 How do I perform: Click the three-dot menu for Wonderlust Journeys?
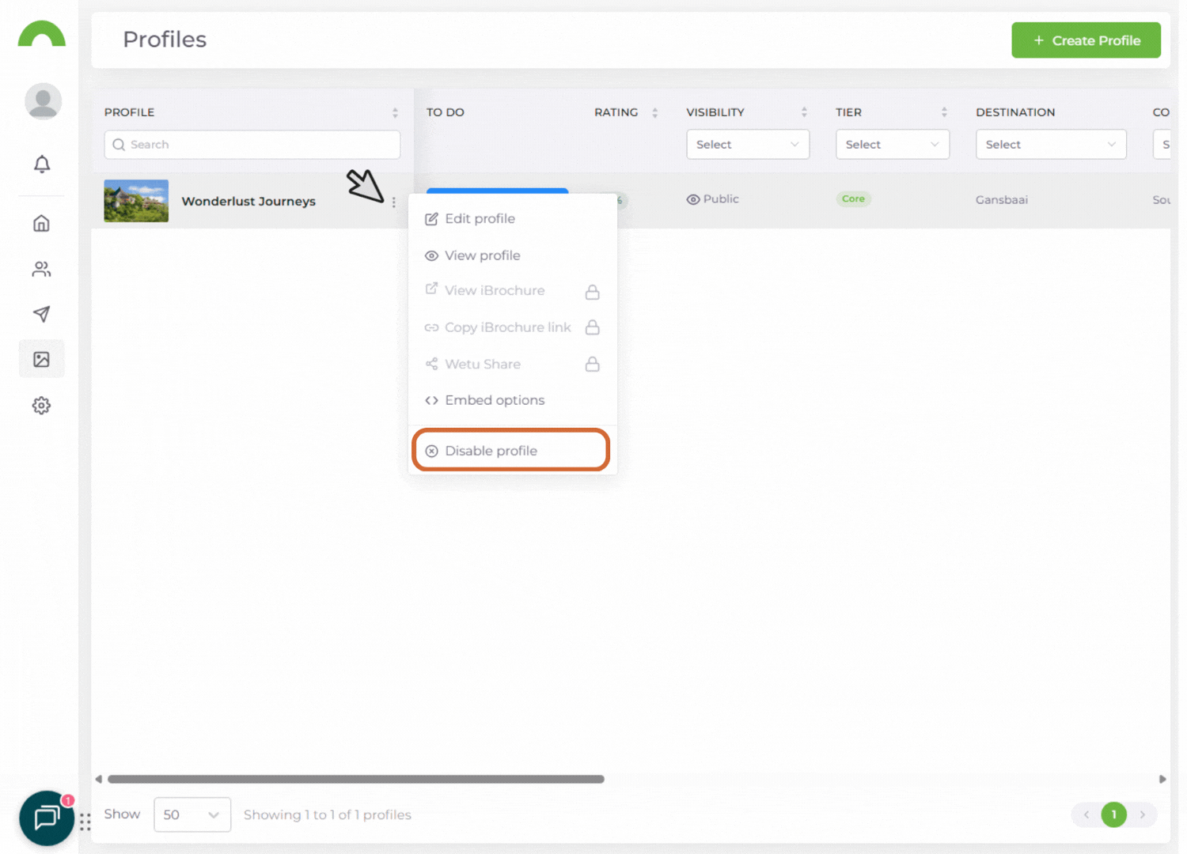[x=393, y=202]
